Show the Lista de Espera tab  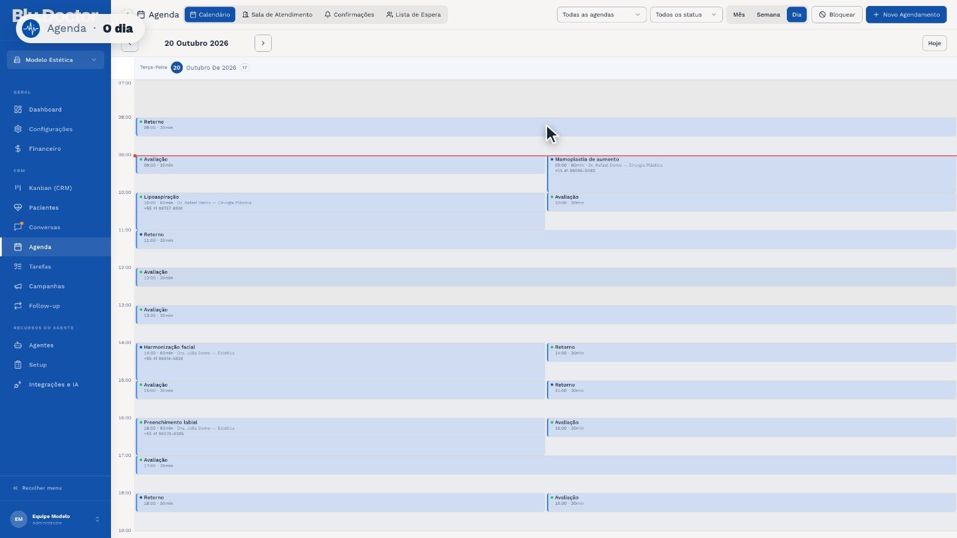[413, 15]
